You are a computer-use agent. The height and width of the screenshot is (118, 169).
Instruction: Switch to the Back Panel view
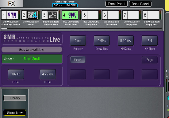140,4
